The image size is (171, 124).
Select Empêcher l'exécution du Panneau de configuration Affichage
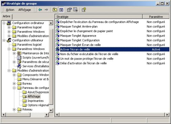point(99,22)
